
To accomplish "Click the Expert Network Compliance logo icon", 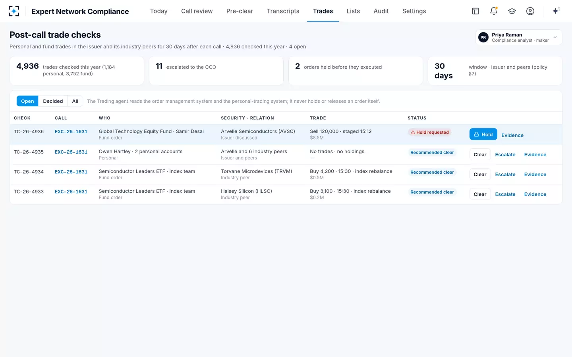I will pos(14,11).
